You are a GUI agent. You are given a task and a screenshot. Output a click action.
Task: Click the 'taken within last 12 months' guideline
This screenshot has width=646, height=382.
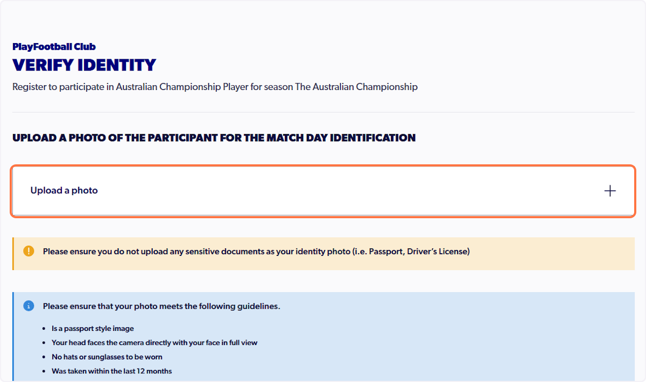coord(111,371)
